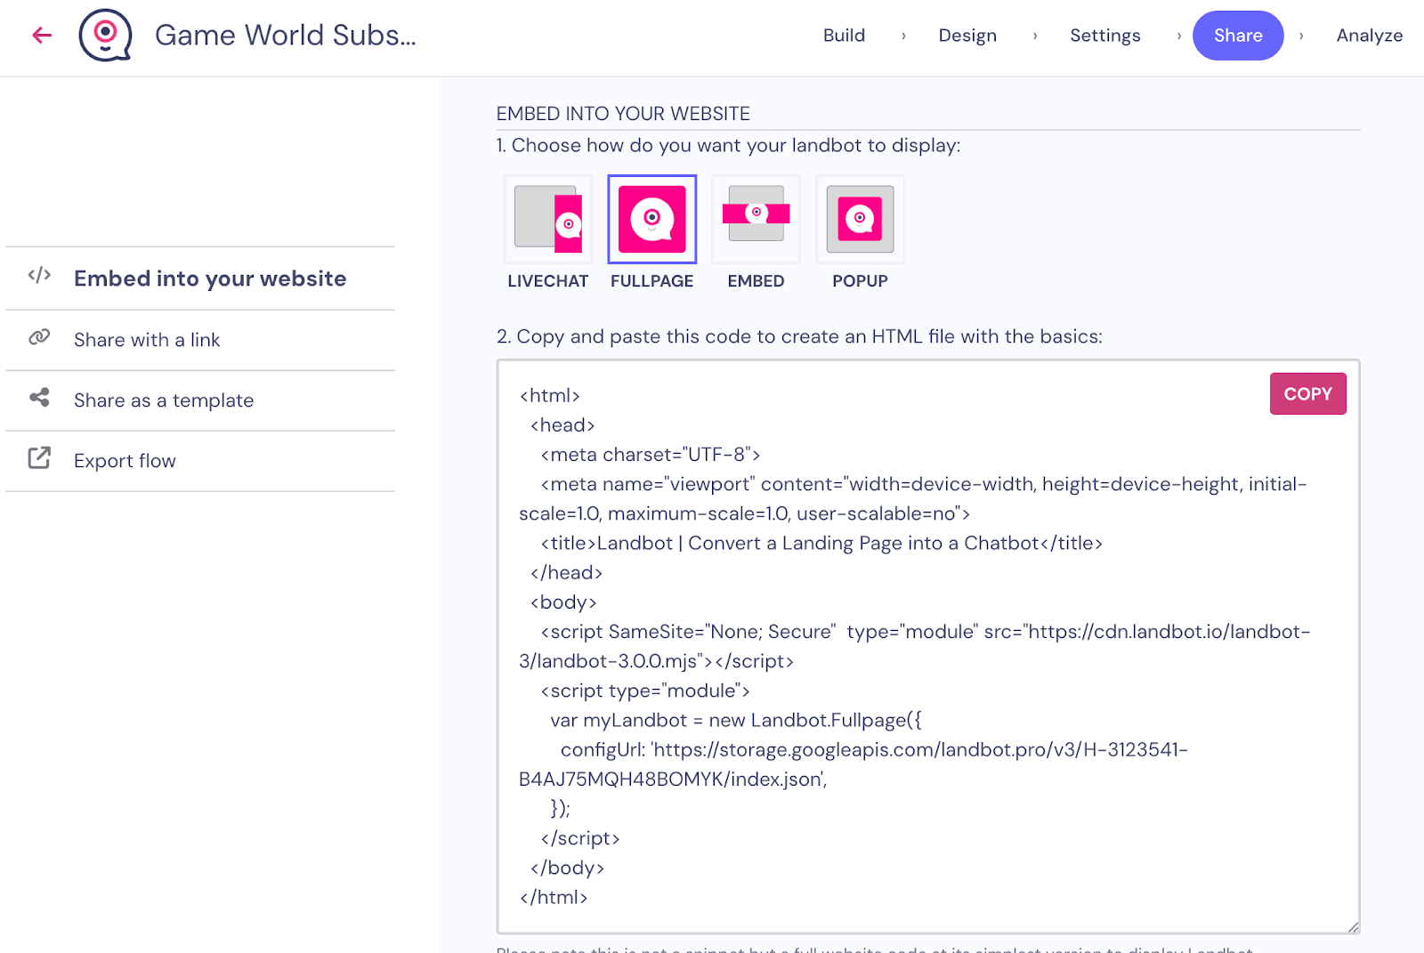Copy the HTML embed code
The image size is (1424, 953).
coord(1307,394)
